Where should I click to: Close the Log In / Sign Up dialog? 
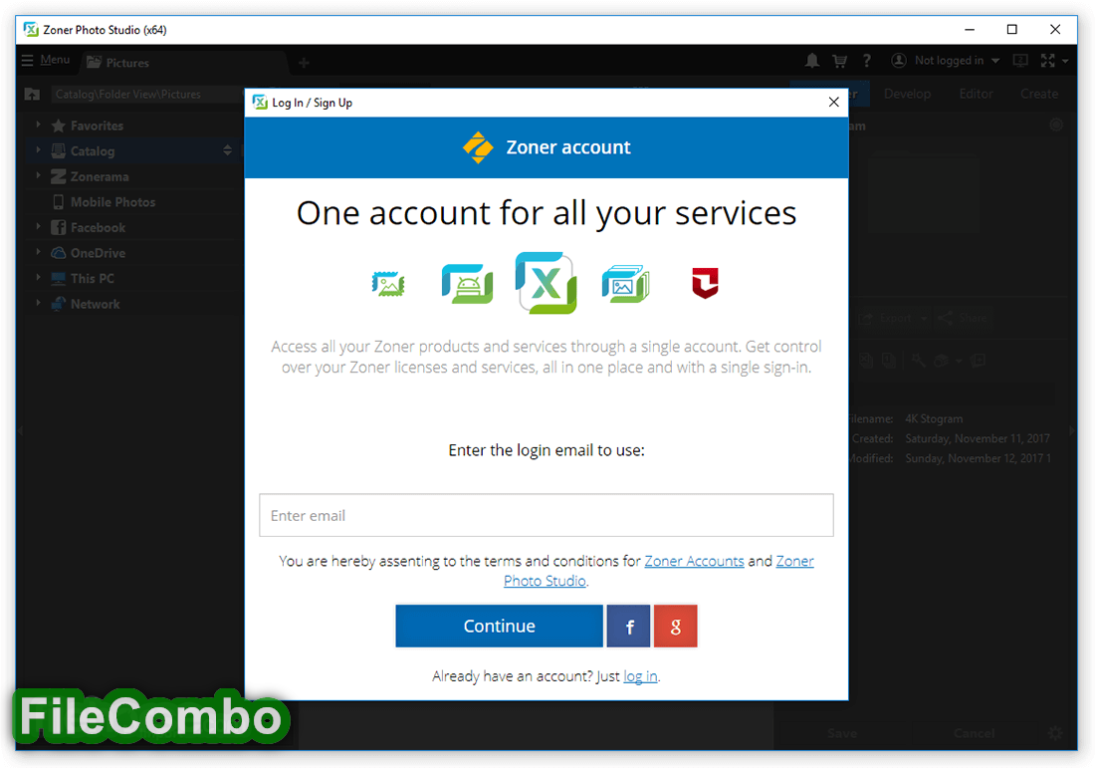[x=834, y=102]
